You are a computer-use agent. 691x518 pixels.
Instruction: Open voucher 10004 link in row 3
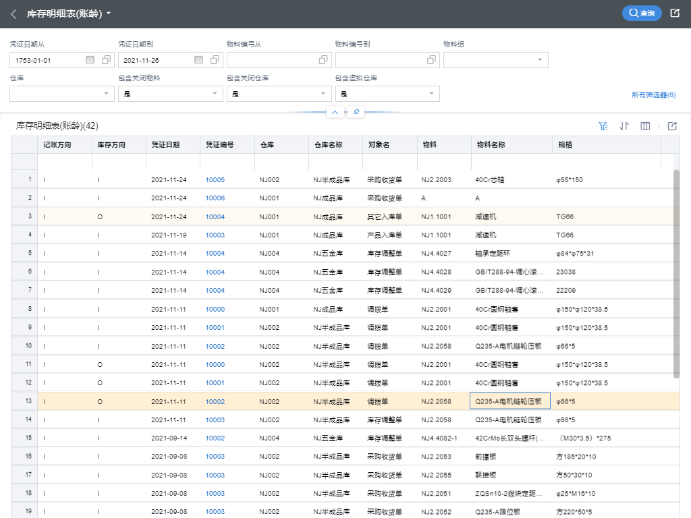pyautogui.click(x=215, y=217)
